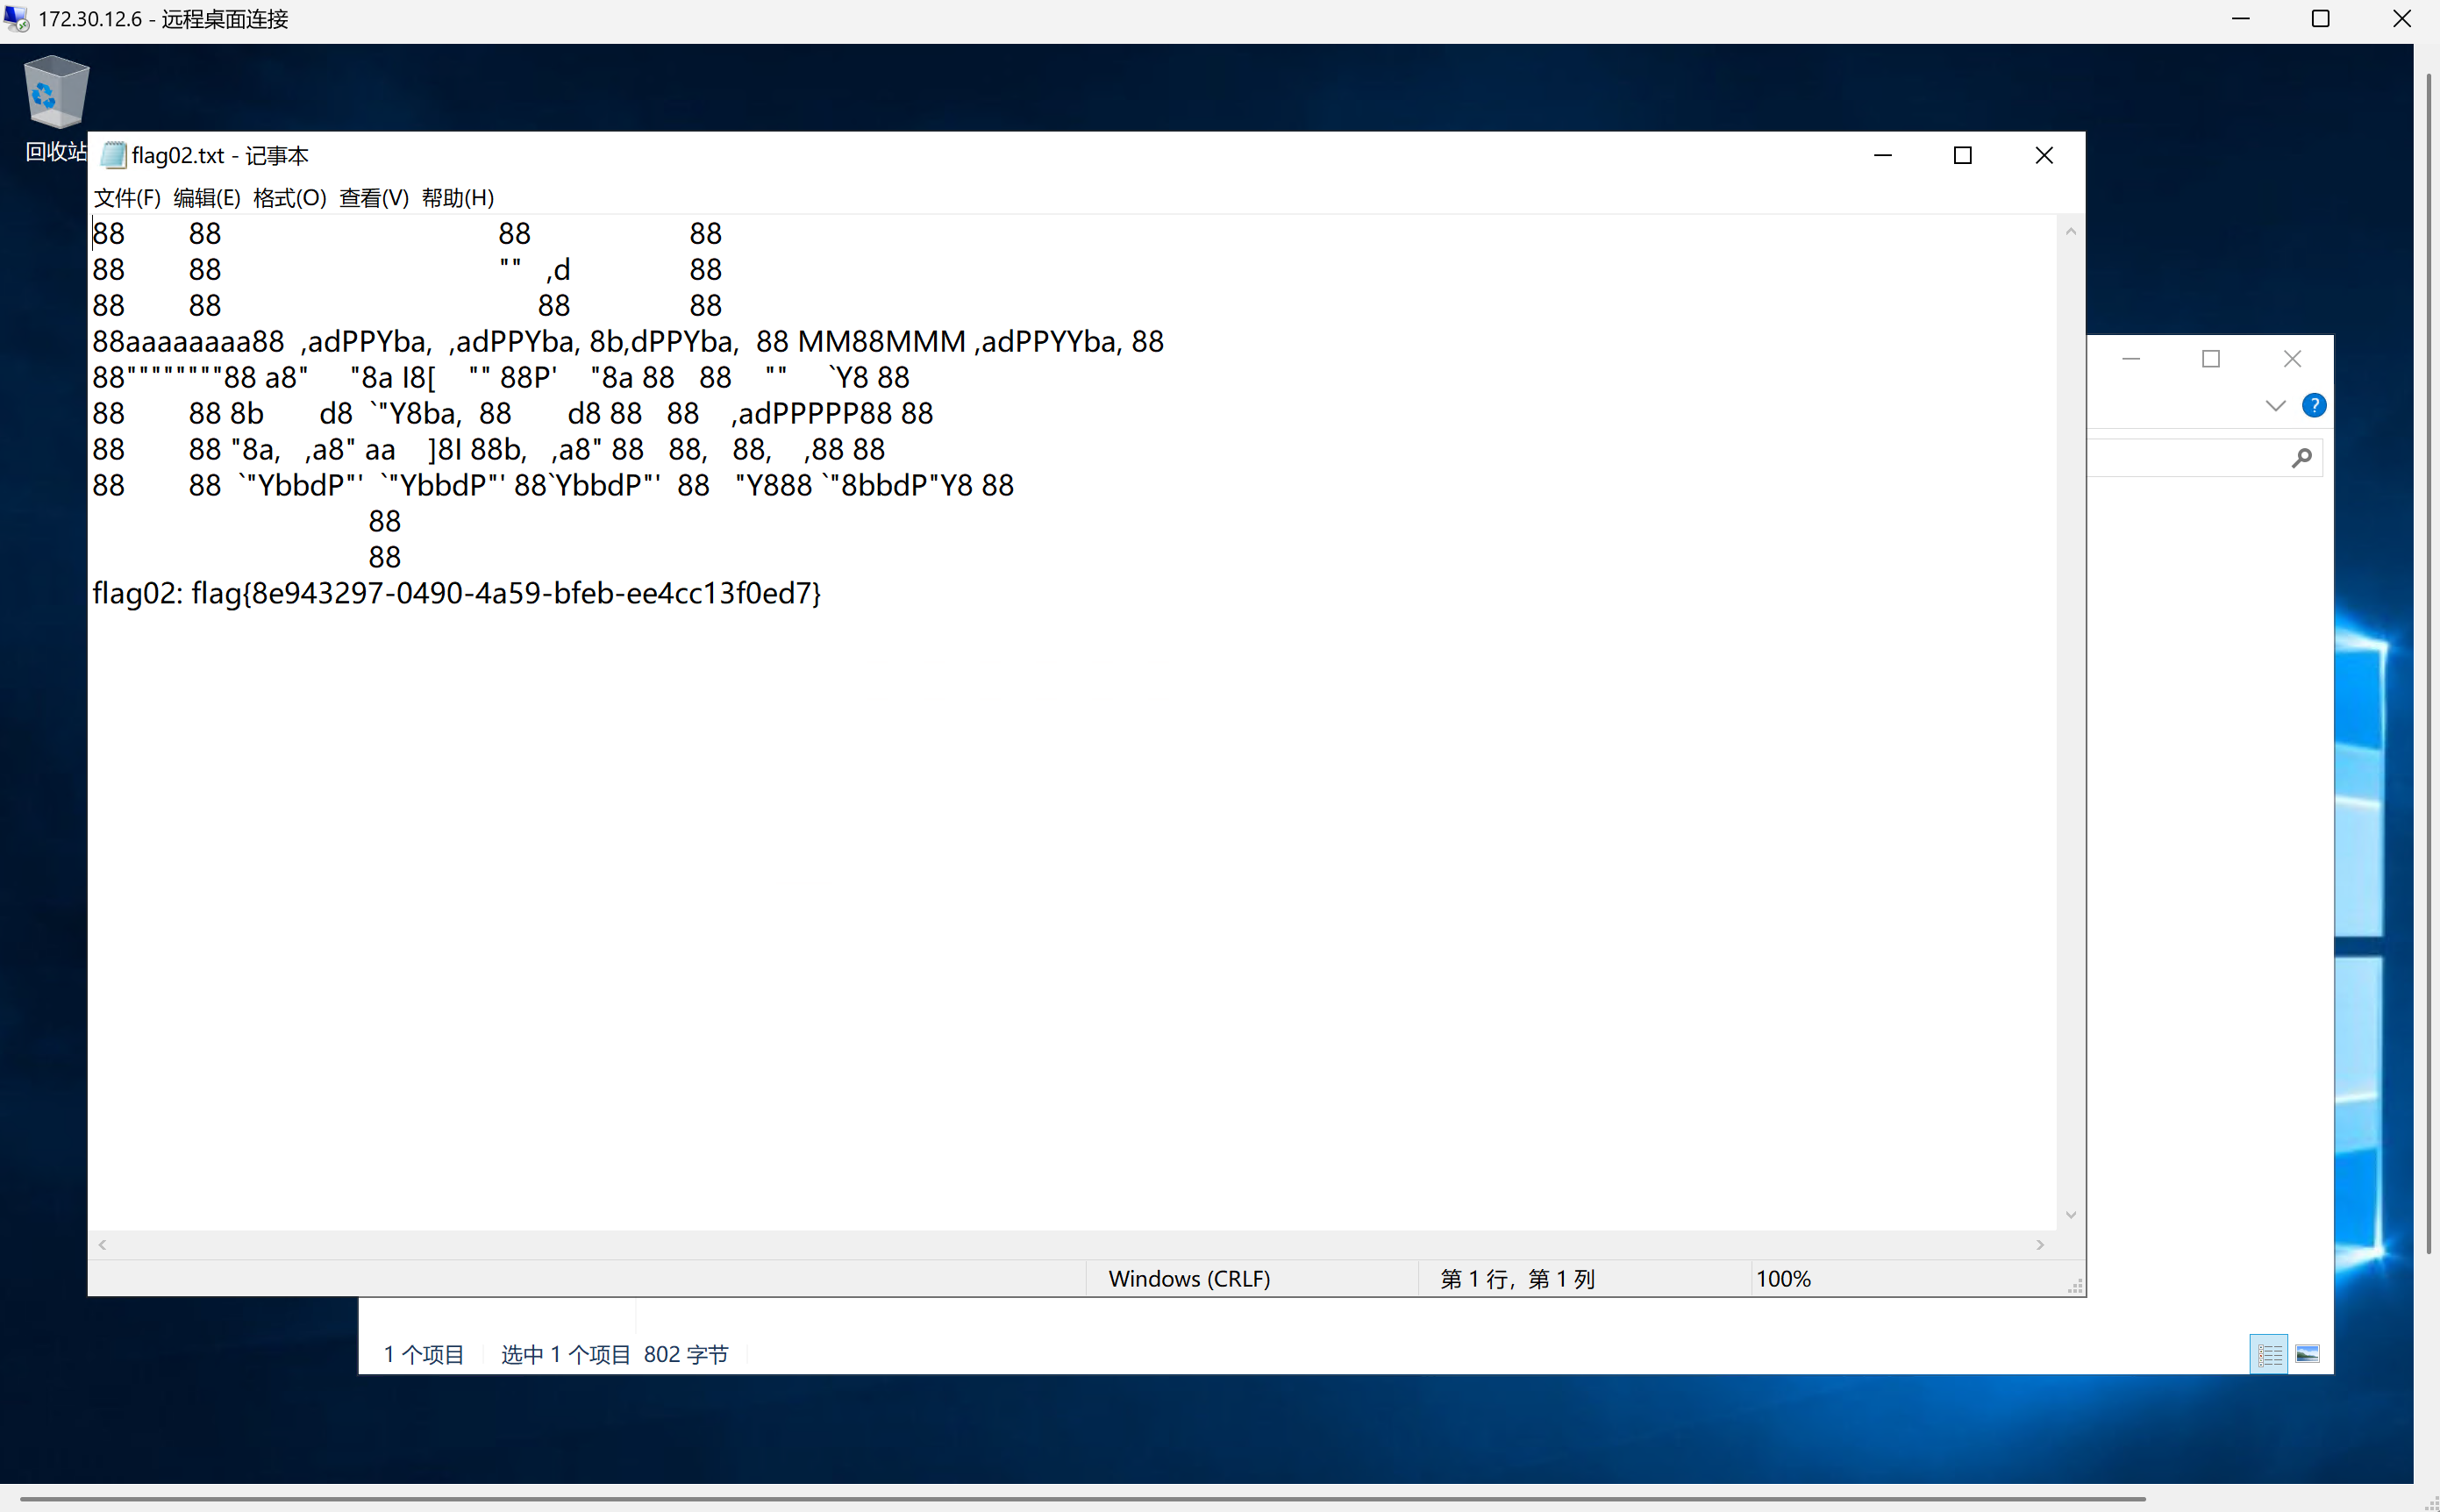Click the Explorer search magnifier icon
Screen dimensions: 2440x1512
click(x=2301, y=458)
